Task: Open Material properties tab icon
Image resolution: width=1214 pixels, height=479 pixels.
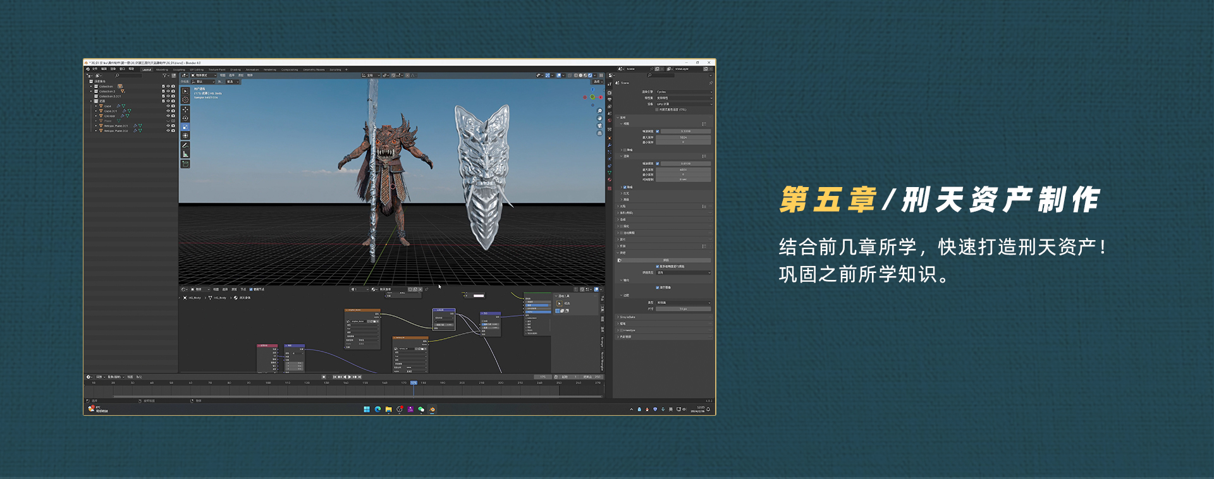Action: [x=610, y=179]
